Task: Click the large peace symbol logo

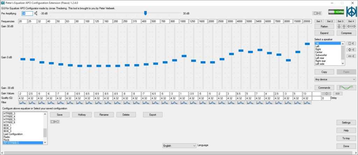Action: click(351, 11)
